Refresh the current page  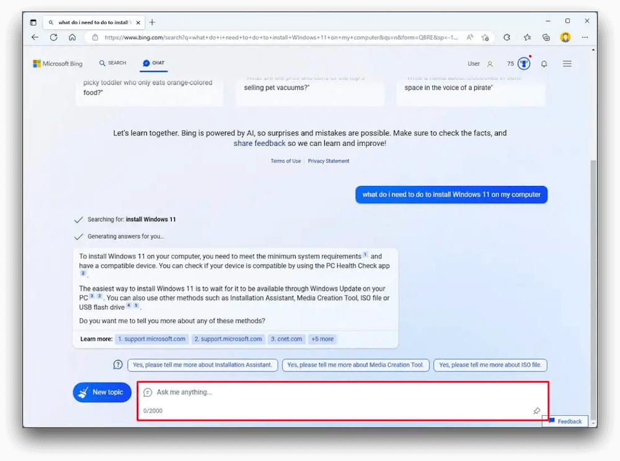[54, 37]
